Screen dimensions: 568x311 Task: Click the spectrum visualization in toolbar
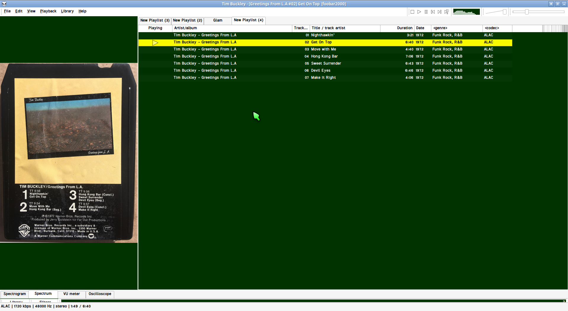pos(467,12)
